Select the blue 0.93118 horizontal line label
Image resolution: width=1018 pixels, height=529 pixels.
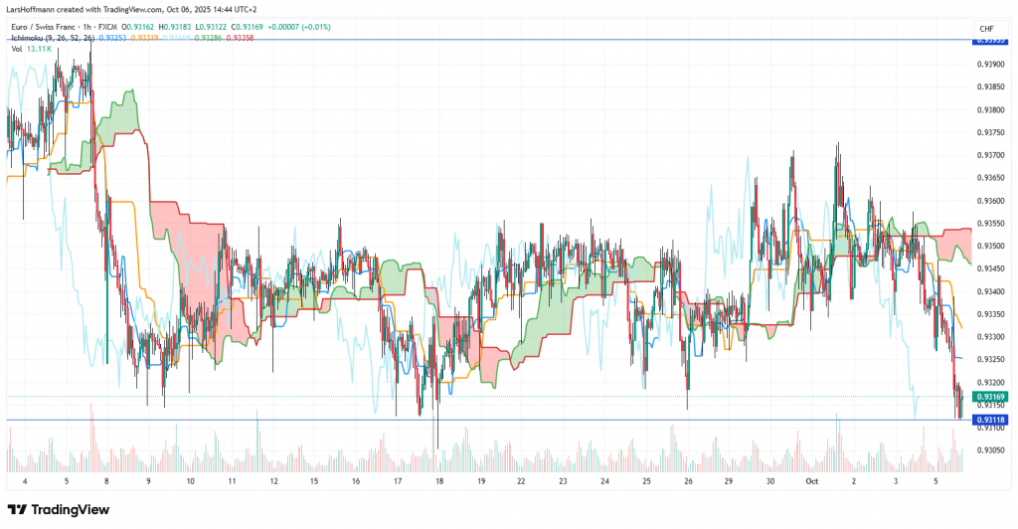click(x=991, y=420)
